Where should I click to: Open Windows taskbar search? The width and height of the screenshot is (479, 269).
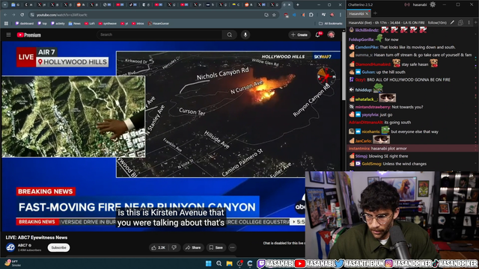pos(219,264)
